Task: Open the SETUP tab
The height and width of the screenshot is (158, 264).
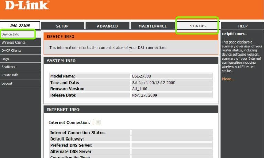Action: pos(62,26)
